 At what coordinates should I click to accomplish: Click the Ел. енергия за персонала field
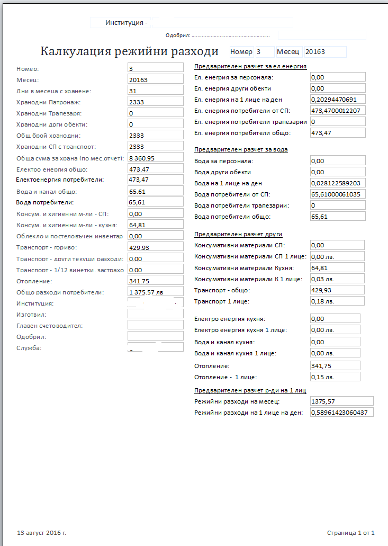(x=338, y=77)
